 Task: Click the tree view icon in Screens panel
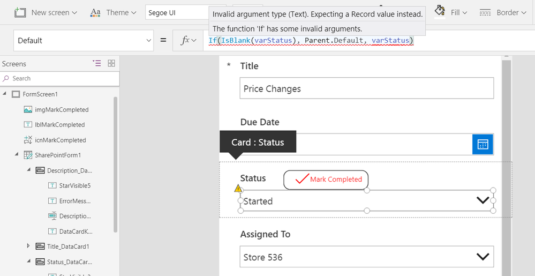97,63
